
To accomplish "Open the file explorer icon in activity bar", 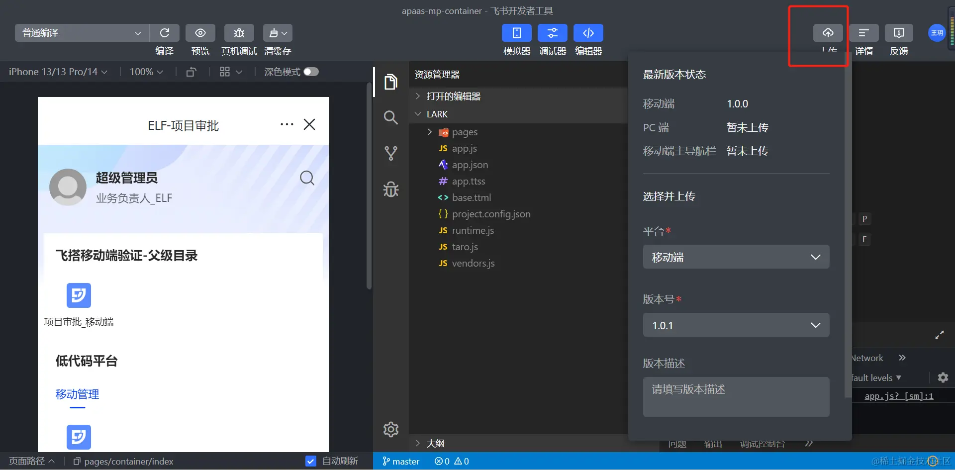I will (391, 82).
